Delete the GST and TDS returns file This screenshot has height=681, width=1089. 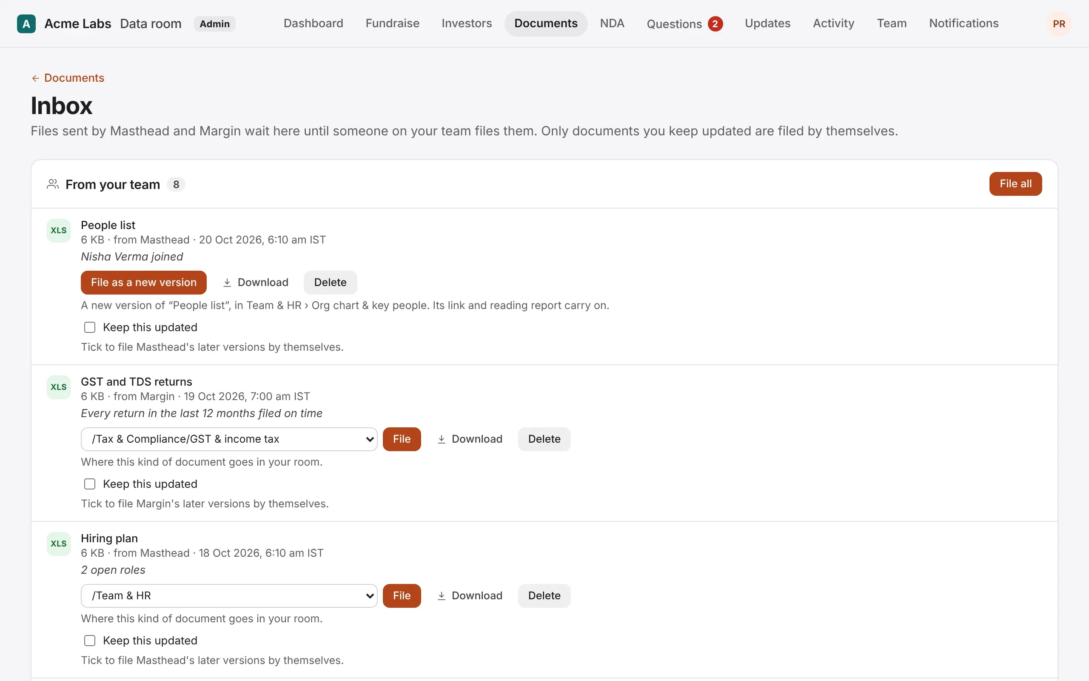coord(544,439)
